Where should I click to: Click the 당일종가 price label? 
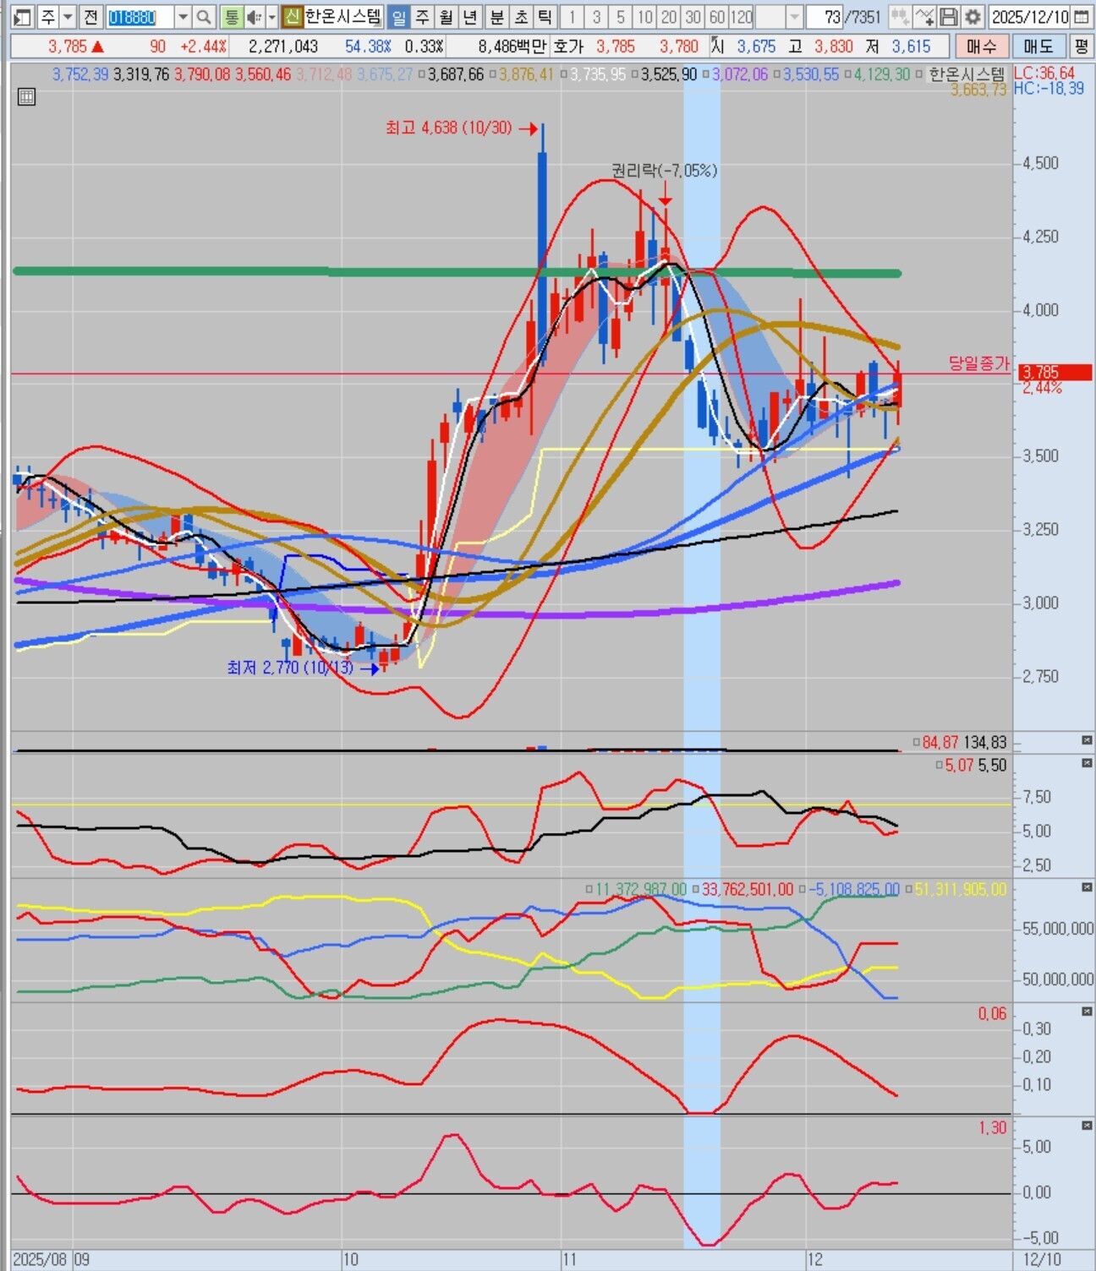coord(978,363)
